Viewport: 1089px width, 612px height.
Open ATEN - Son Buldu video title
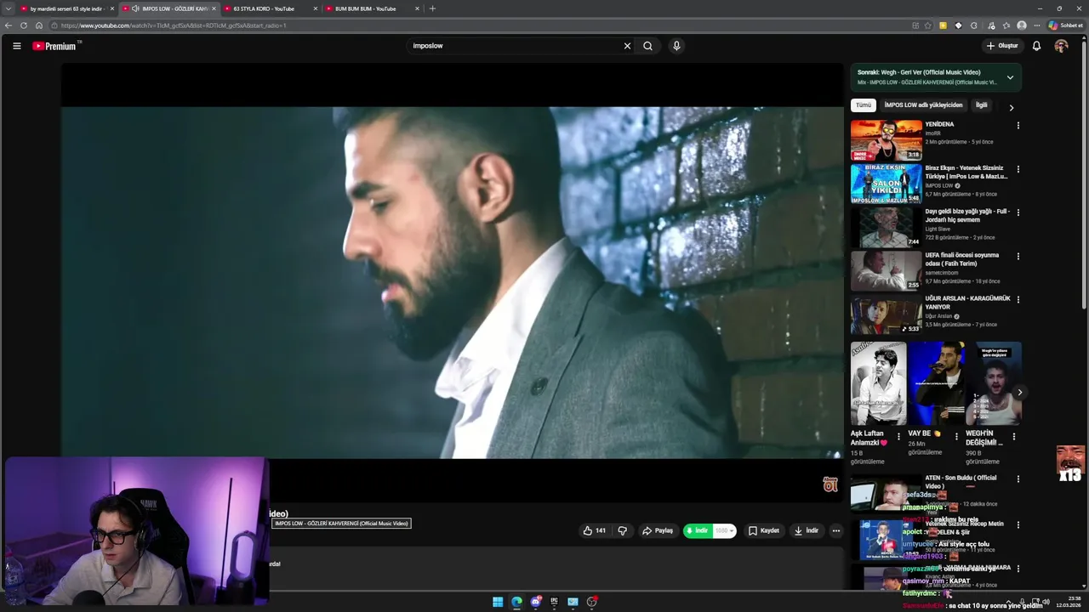tap(961, 482)
